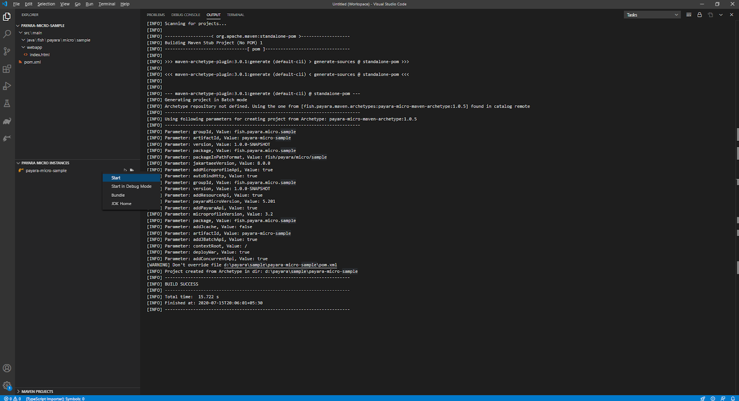Open the Run and Debug view
The width and height of the screenshot is (739, 401).
click(x=7, y=86)
